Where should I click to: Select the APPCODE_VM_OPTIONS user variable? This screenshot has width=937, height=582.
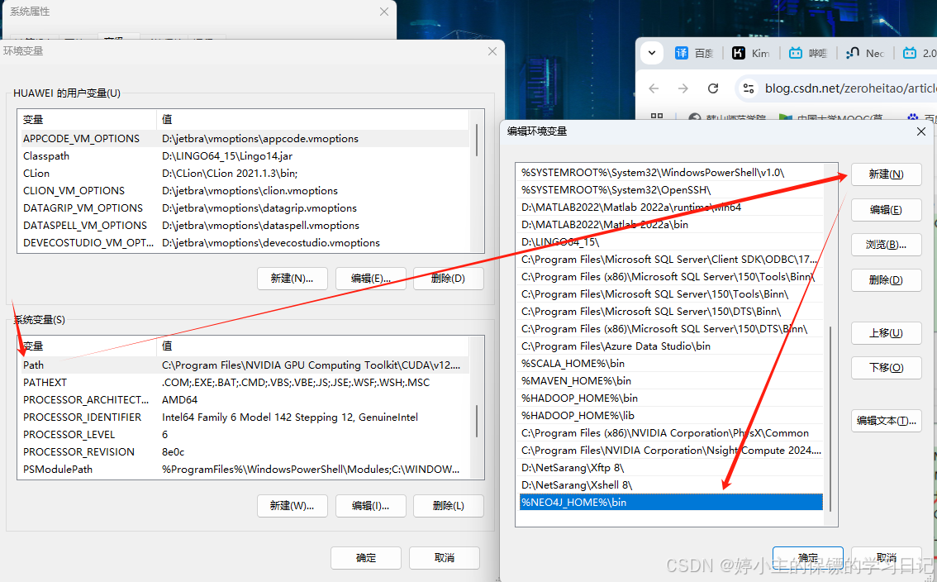coord(245,138)
